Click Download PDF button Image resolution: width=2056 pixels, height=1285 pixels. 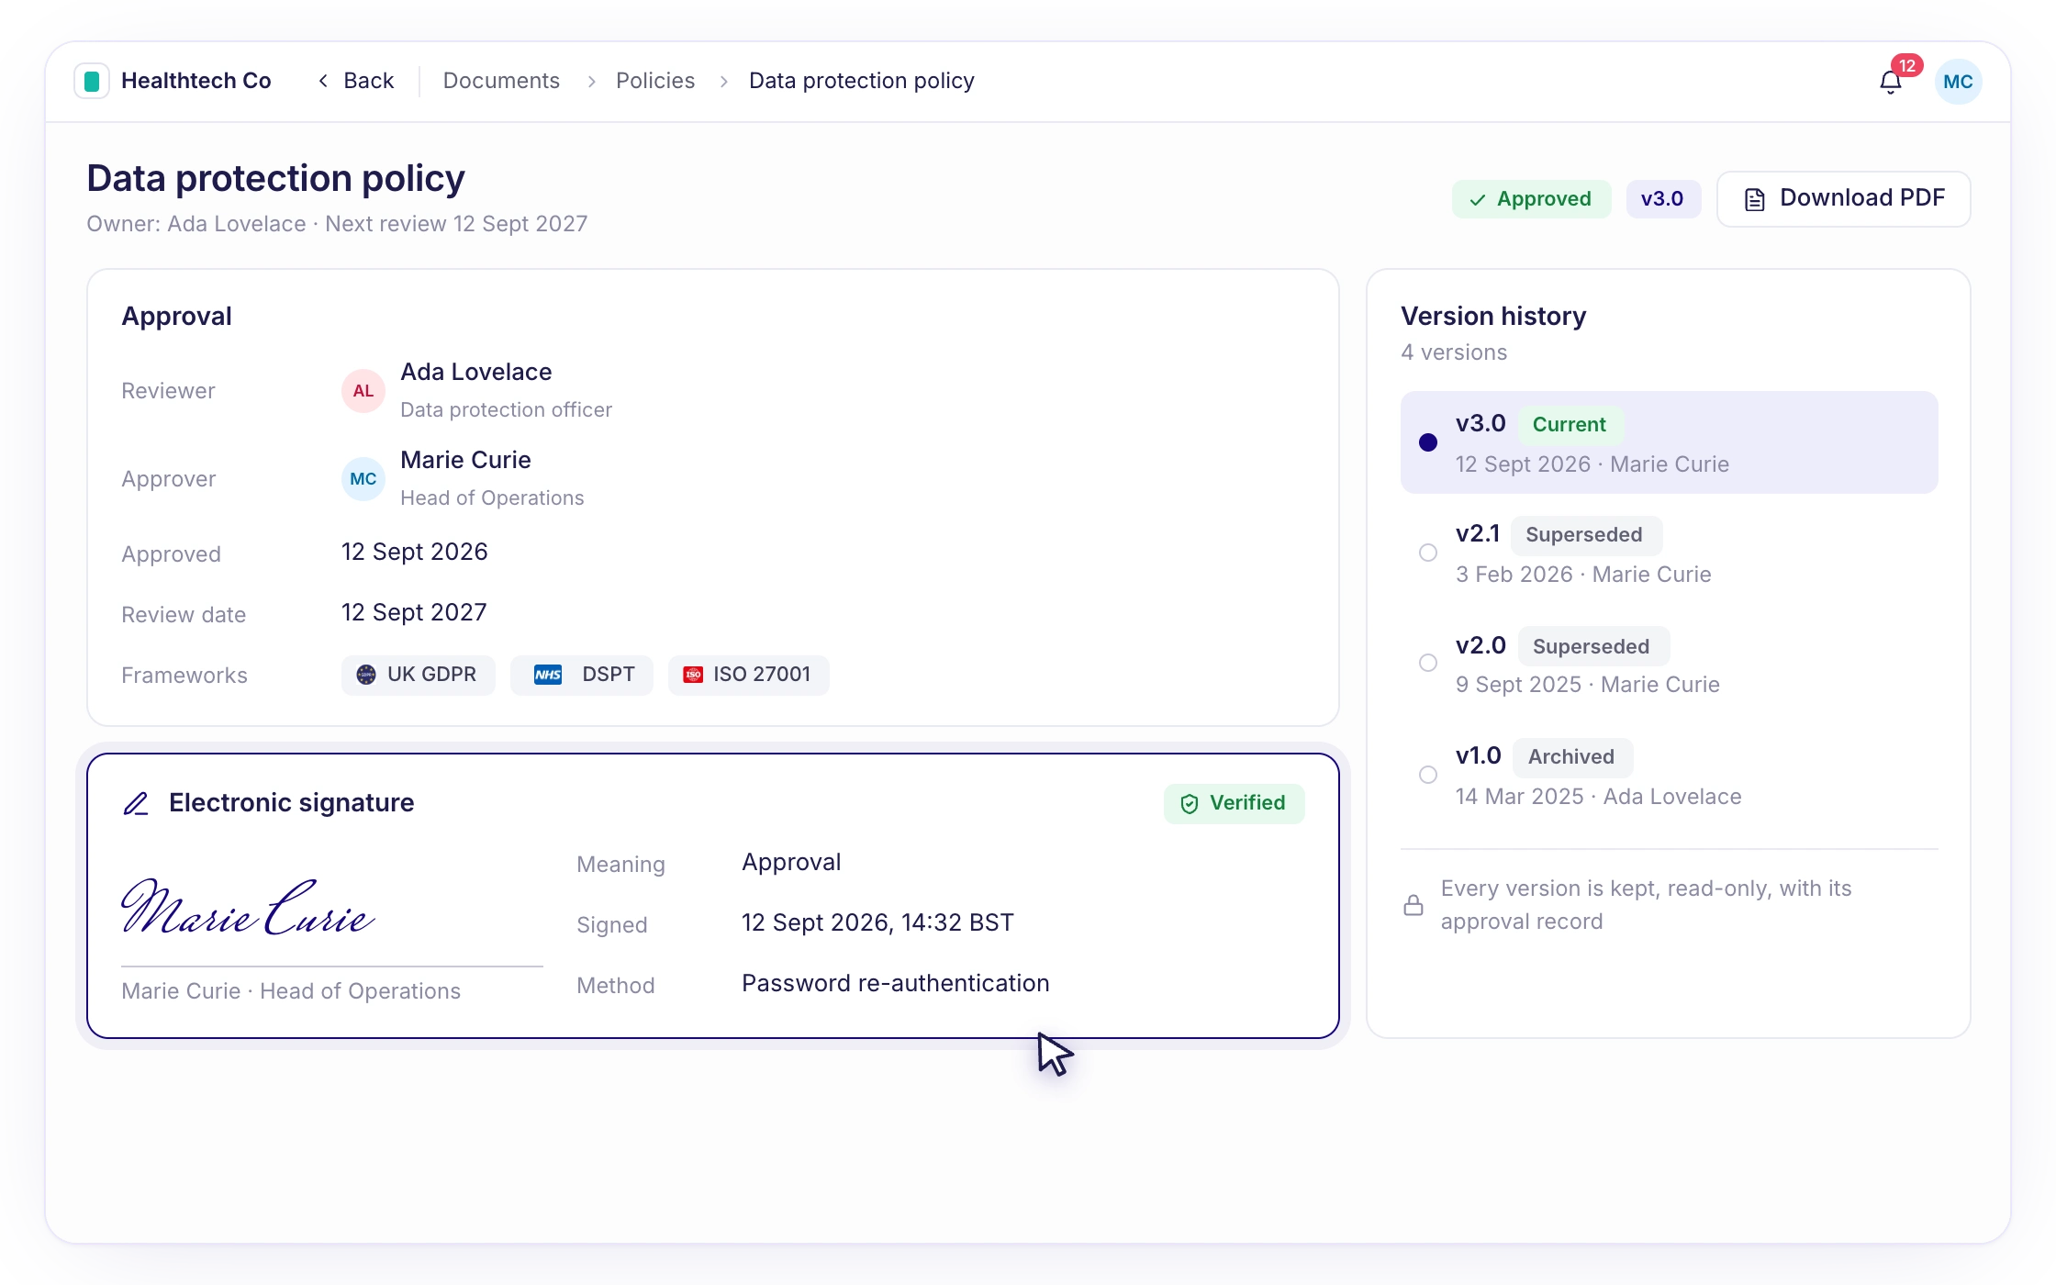click(x=1844, y=199)
